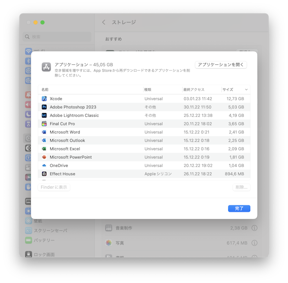
Task: Click the ロック画面 lock icon in sidebar
Action: [x=28, y=255]
